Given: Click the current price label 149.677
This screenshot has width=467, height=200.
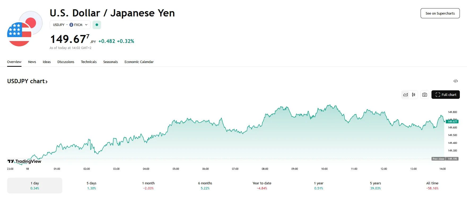Looking at the screenshot, I should tap(452, 122).
